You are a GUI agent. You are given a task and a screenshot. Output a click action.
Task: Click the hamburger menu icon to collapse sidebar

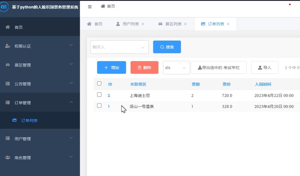(89, 6)
